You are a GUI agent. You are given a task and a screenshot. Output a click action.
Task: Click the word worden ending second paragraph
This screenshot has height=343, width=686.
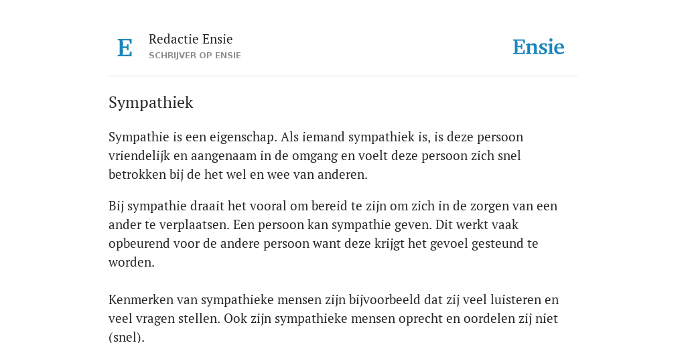tap(131, 263)
